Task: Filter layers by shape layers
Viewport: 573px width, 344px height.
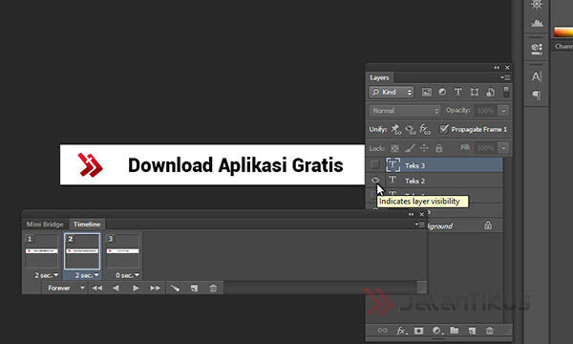Action: pyautogui.click(x=475, y=92)
